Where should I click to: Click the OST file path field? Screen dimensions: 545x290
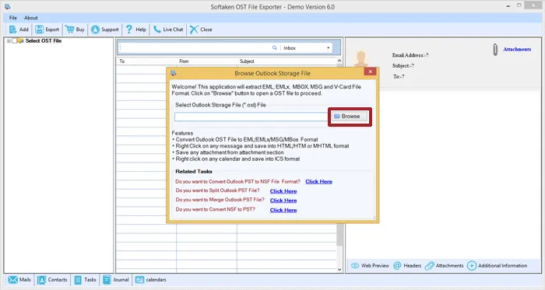click(x=251, y=117)
